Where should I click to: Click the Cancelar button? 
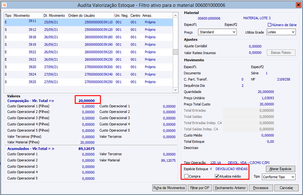pyautogui.click(x=286, y=188)
